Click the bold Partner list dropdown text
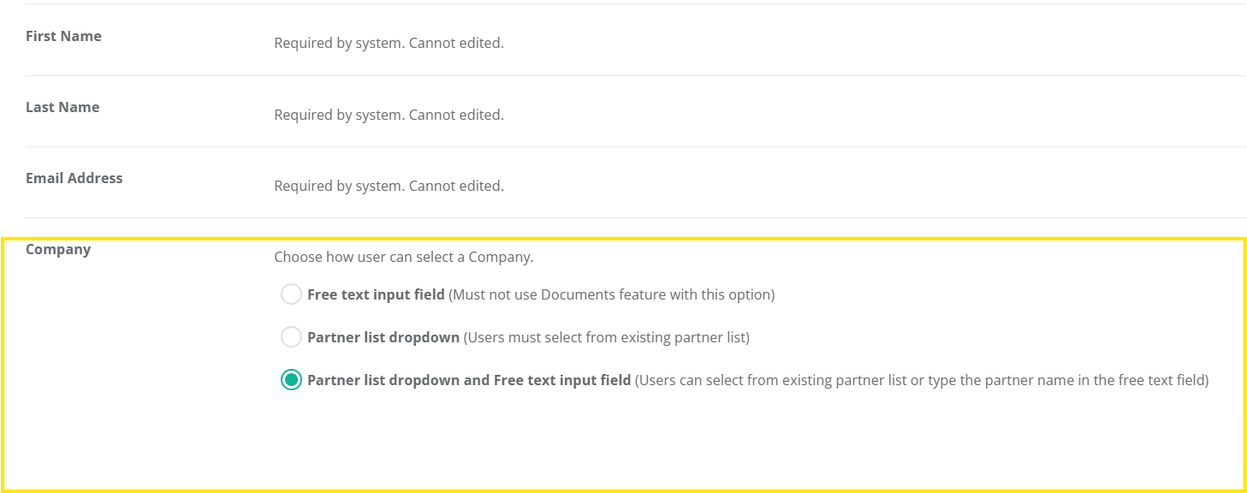The height and width of the screenshot is (493, 1247). [383, 336]
